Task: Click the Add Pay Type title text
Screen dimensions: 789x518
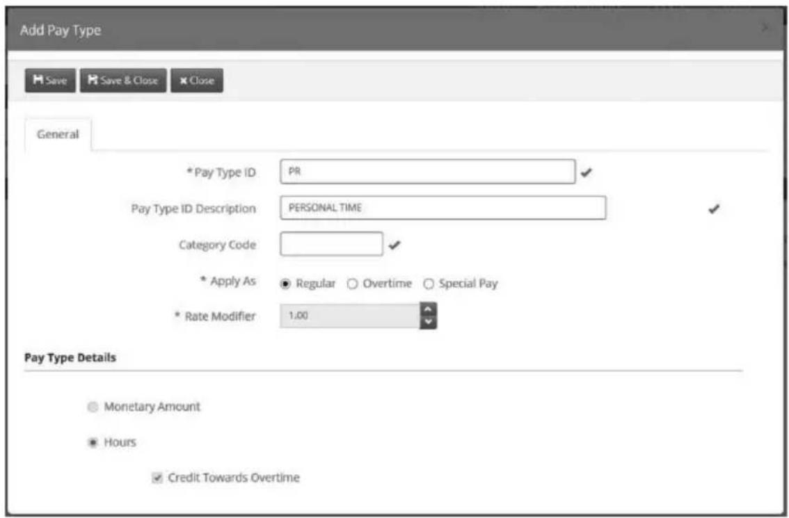Action: (61, 30)
